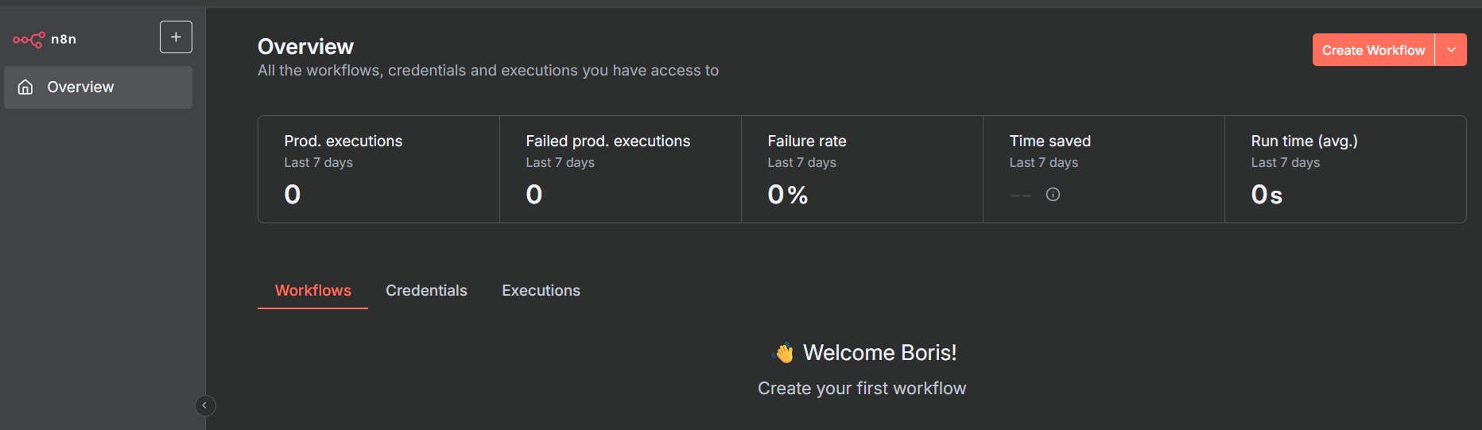Image resolution: width=1482 pixels, height=430 pixels.
Task: Click the Create your first workflow text
Action: [x=862, y=388]
